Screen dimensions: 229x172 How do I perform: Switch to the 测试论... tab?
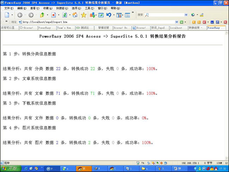click(x=85, y=28)
